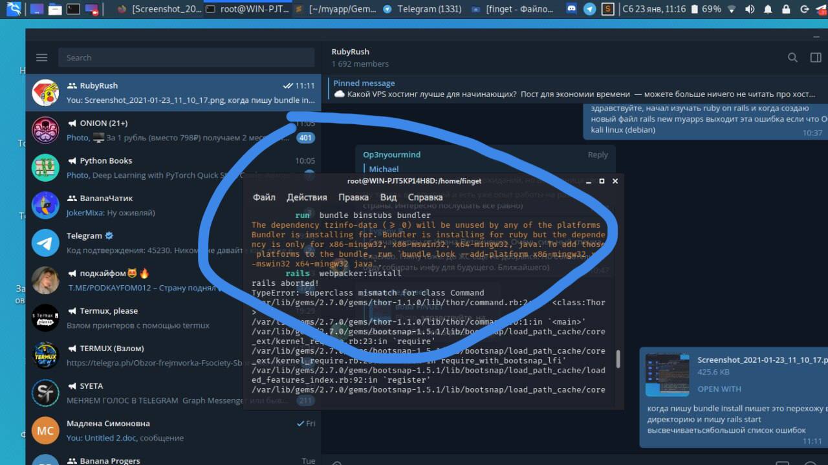Viewport: 828px width, 465px height.
Task: Open the Файл menu in terminal
Action: (x=264, y=197)
